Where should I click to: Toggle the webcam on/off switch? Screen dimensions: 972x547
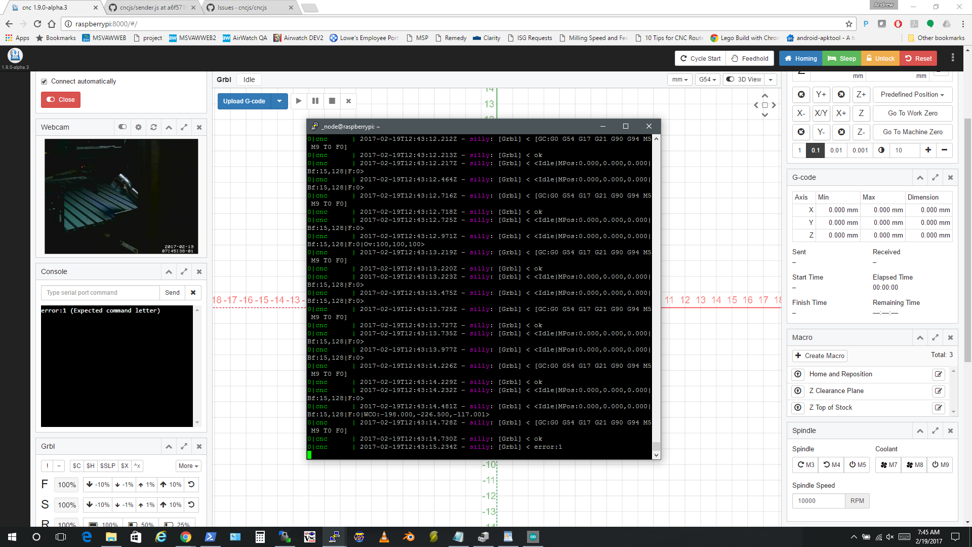click(123, 127)
